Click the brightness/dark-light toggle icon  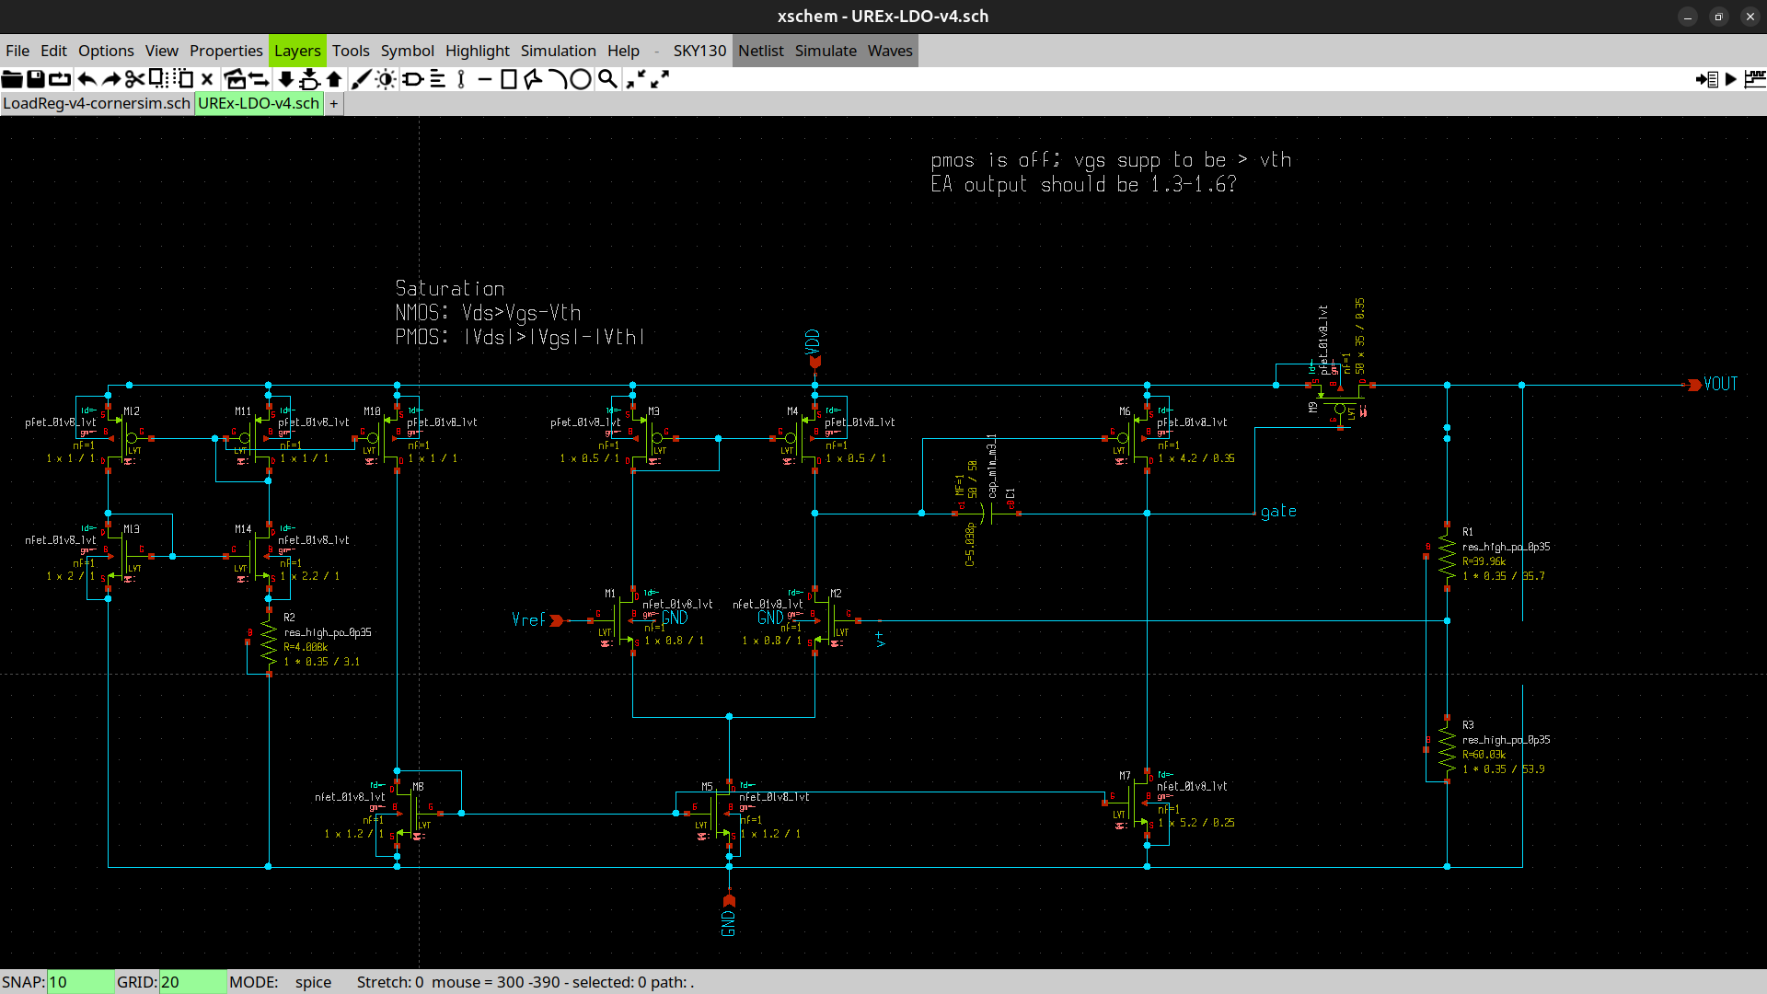click(387, 79)
